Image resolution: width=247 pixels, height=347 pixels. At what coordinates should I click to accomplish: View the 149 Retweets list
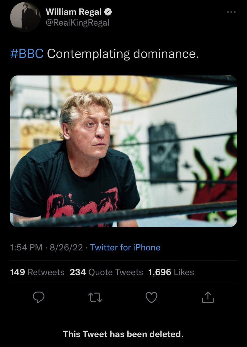(37, 272)
